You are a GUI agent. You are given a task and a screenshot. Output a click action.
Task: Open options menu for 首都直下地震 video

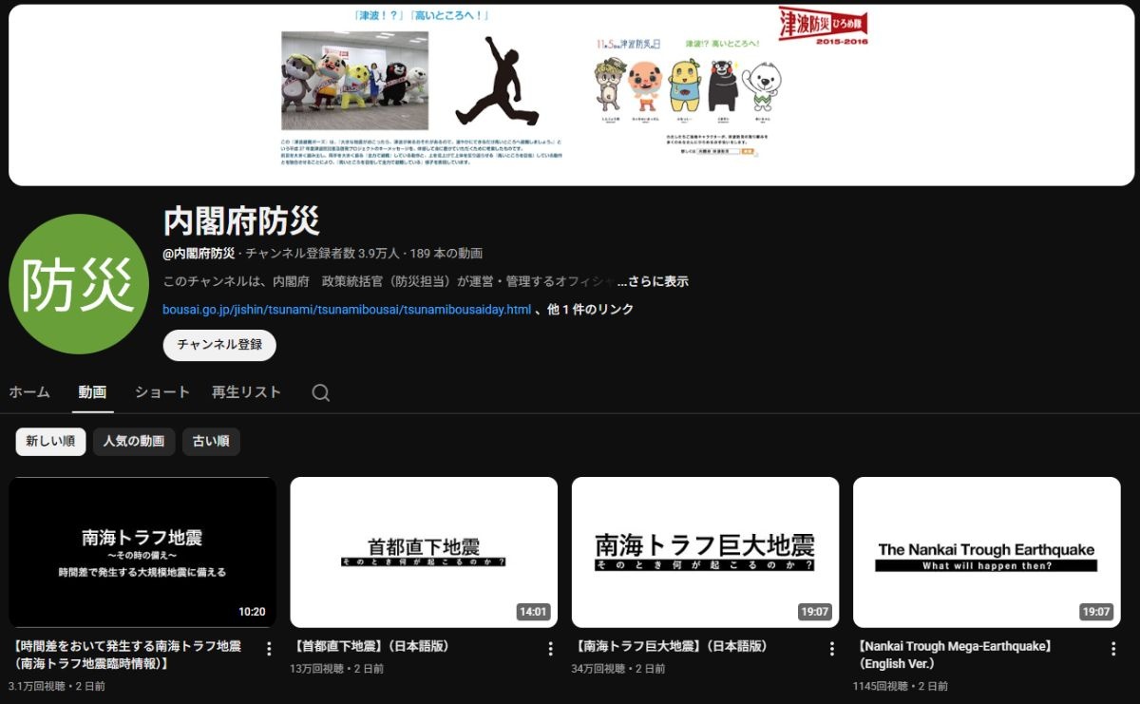(x=550, y=649)
